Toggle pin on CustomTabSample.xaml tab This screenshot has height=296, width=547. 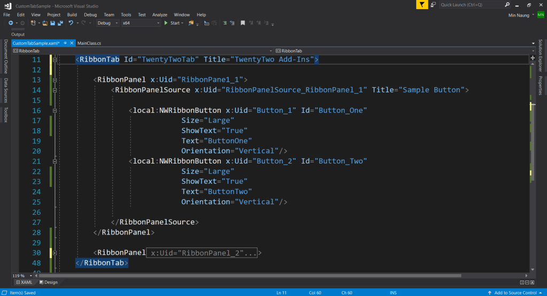(x=65, y=42)
